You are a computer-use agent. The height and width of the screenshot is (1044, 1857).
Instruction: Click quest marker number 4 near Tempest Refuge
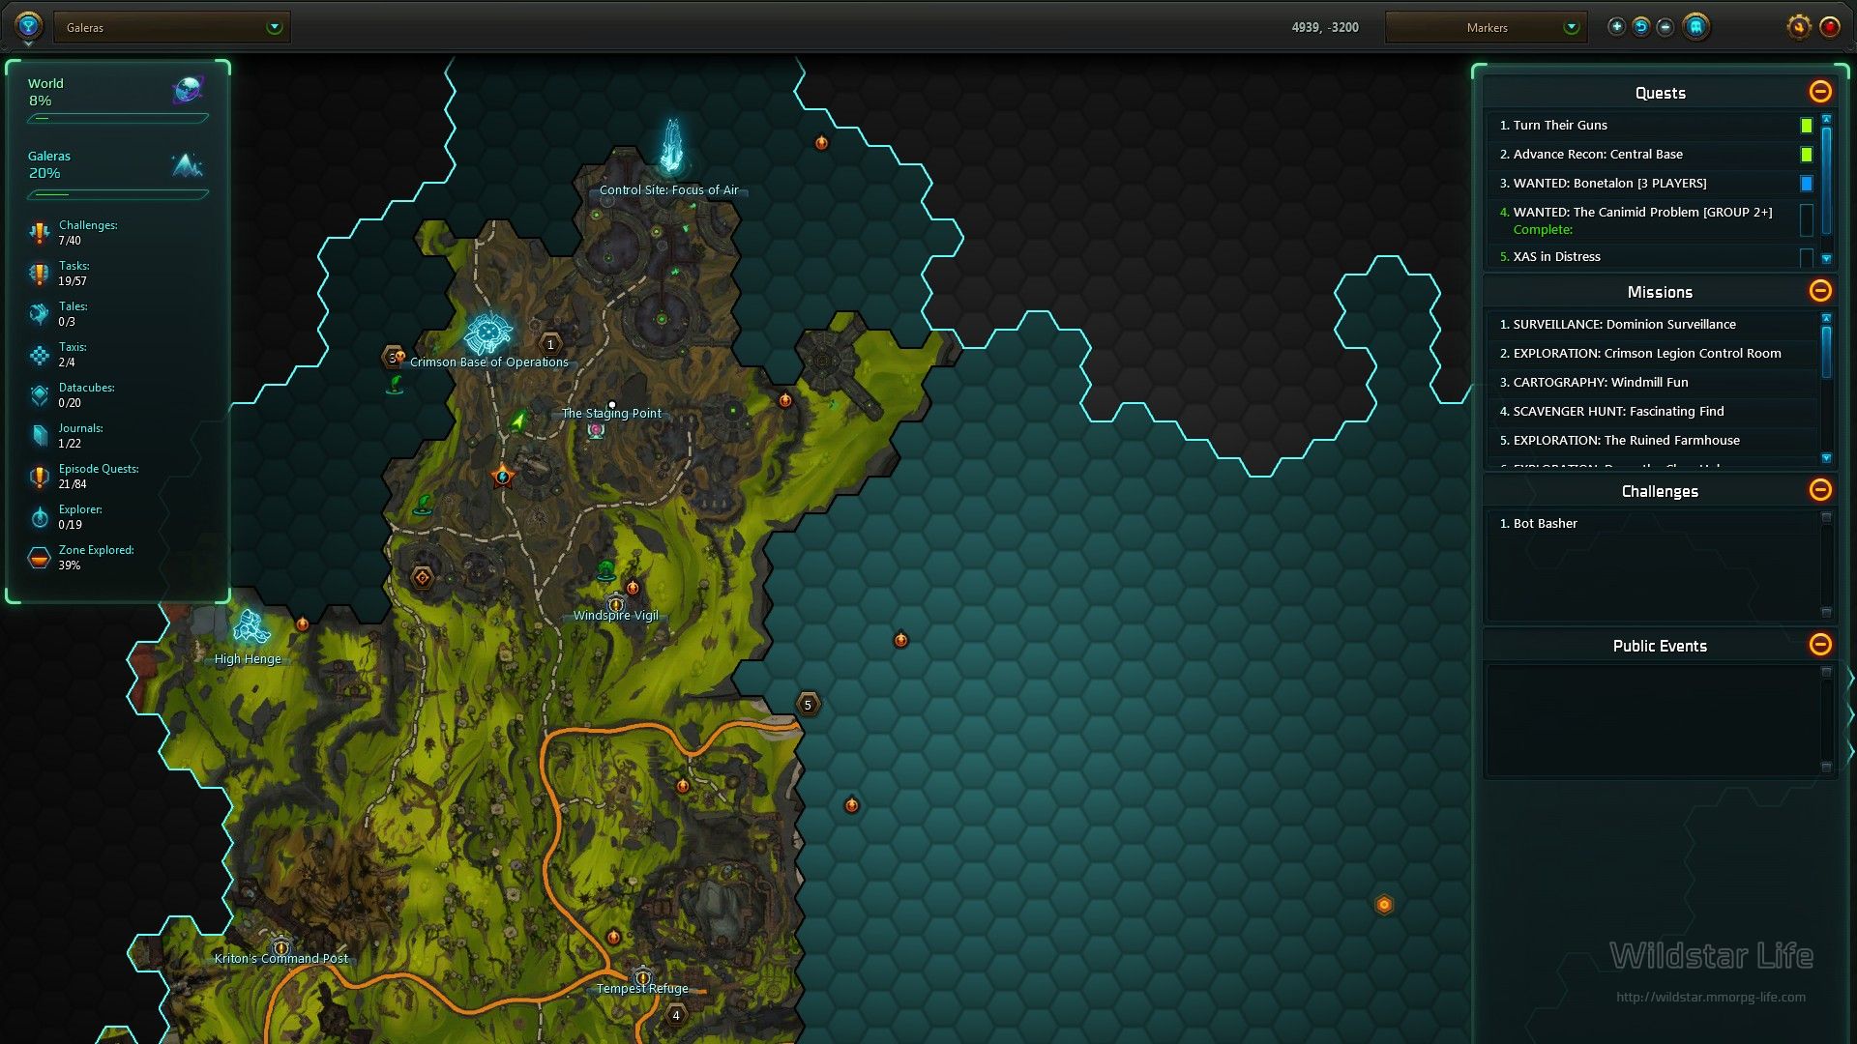[676, 1015]
